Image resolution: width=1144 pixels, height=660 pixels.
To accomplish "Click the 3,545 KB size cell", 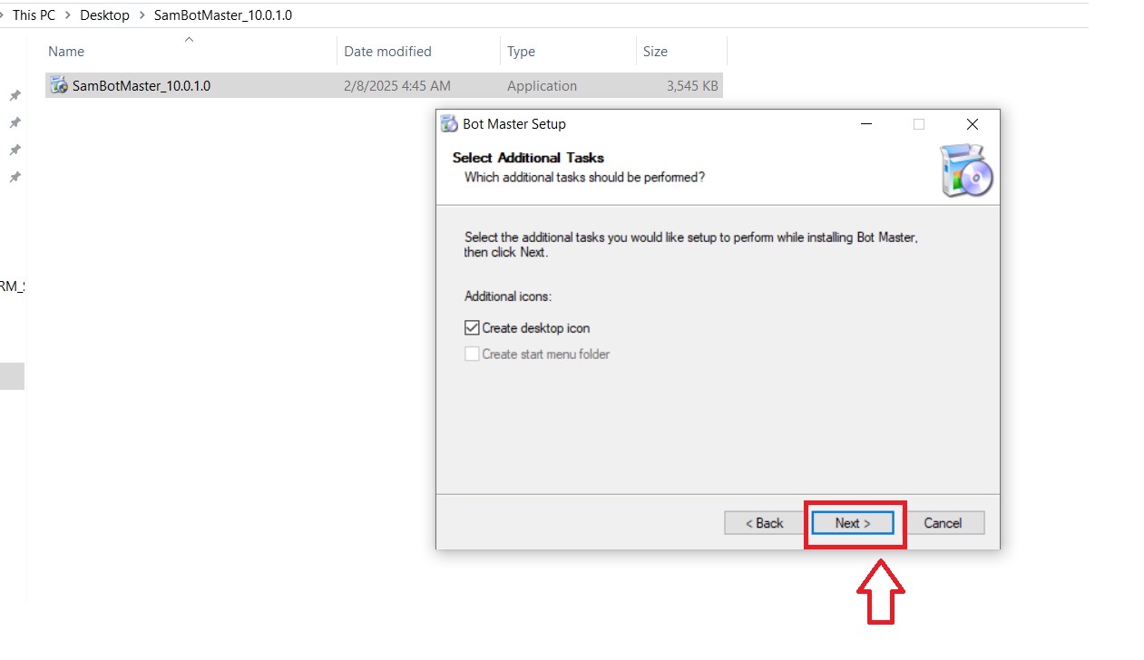I will pyautogui.click(x=692, y=86).
